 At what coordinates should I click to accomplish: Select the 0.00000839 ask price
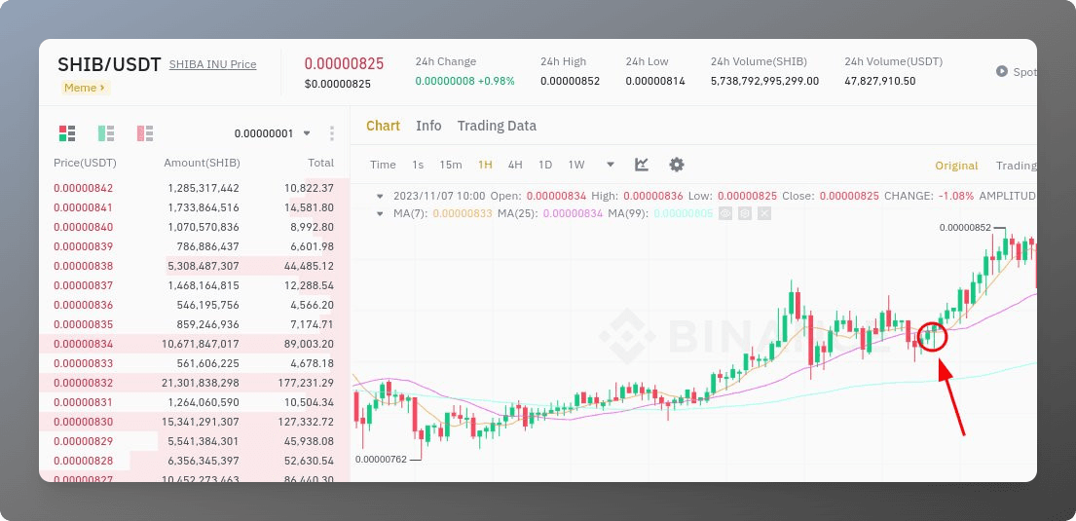83,246
